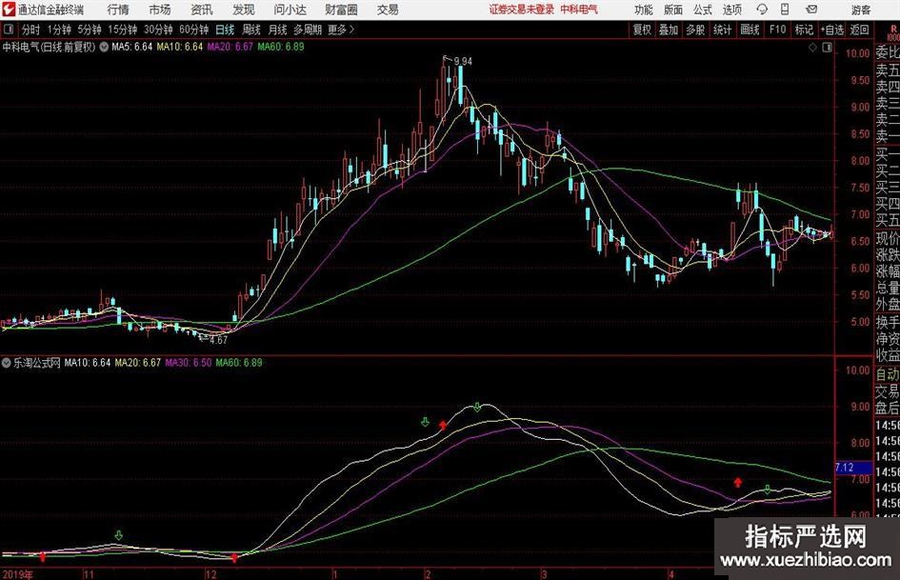Switch to 1分钟 period tab

point(59,30)
